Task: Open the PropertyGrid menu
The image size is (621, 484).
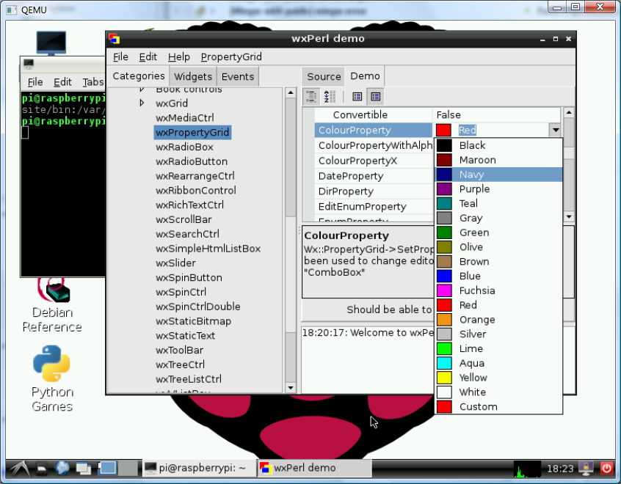Action: (x=231, y=57)
